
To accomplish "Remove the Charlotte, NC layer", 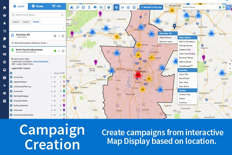I will pyautogui.click(x=63, y=36).
